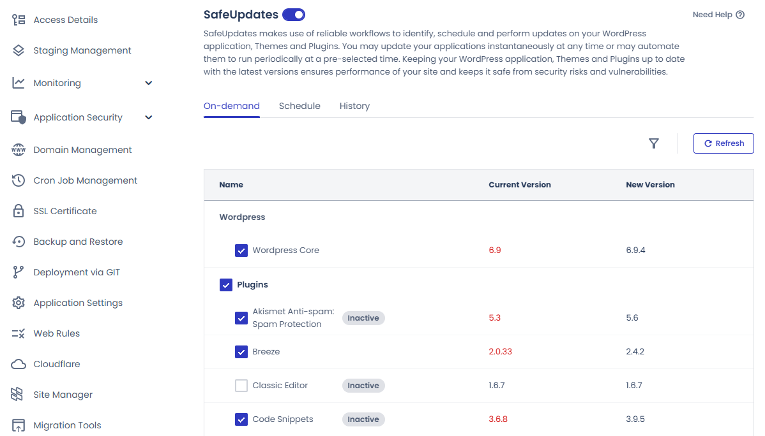
Task: Click the Staging Management layers icon
Action: coord(19,50)
